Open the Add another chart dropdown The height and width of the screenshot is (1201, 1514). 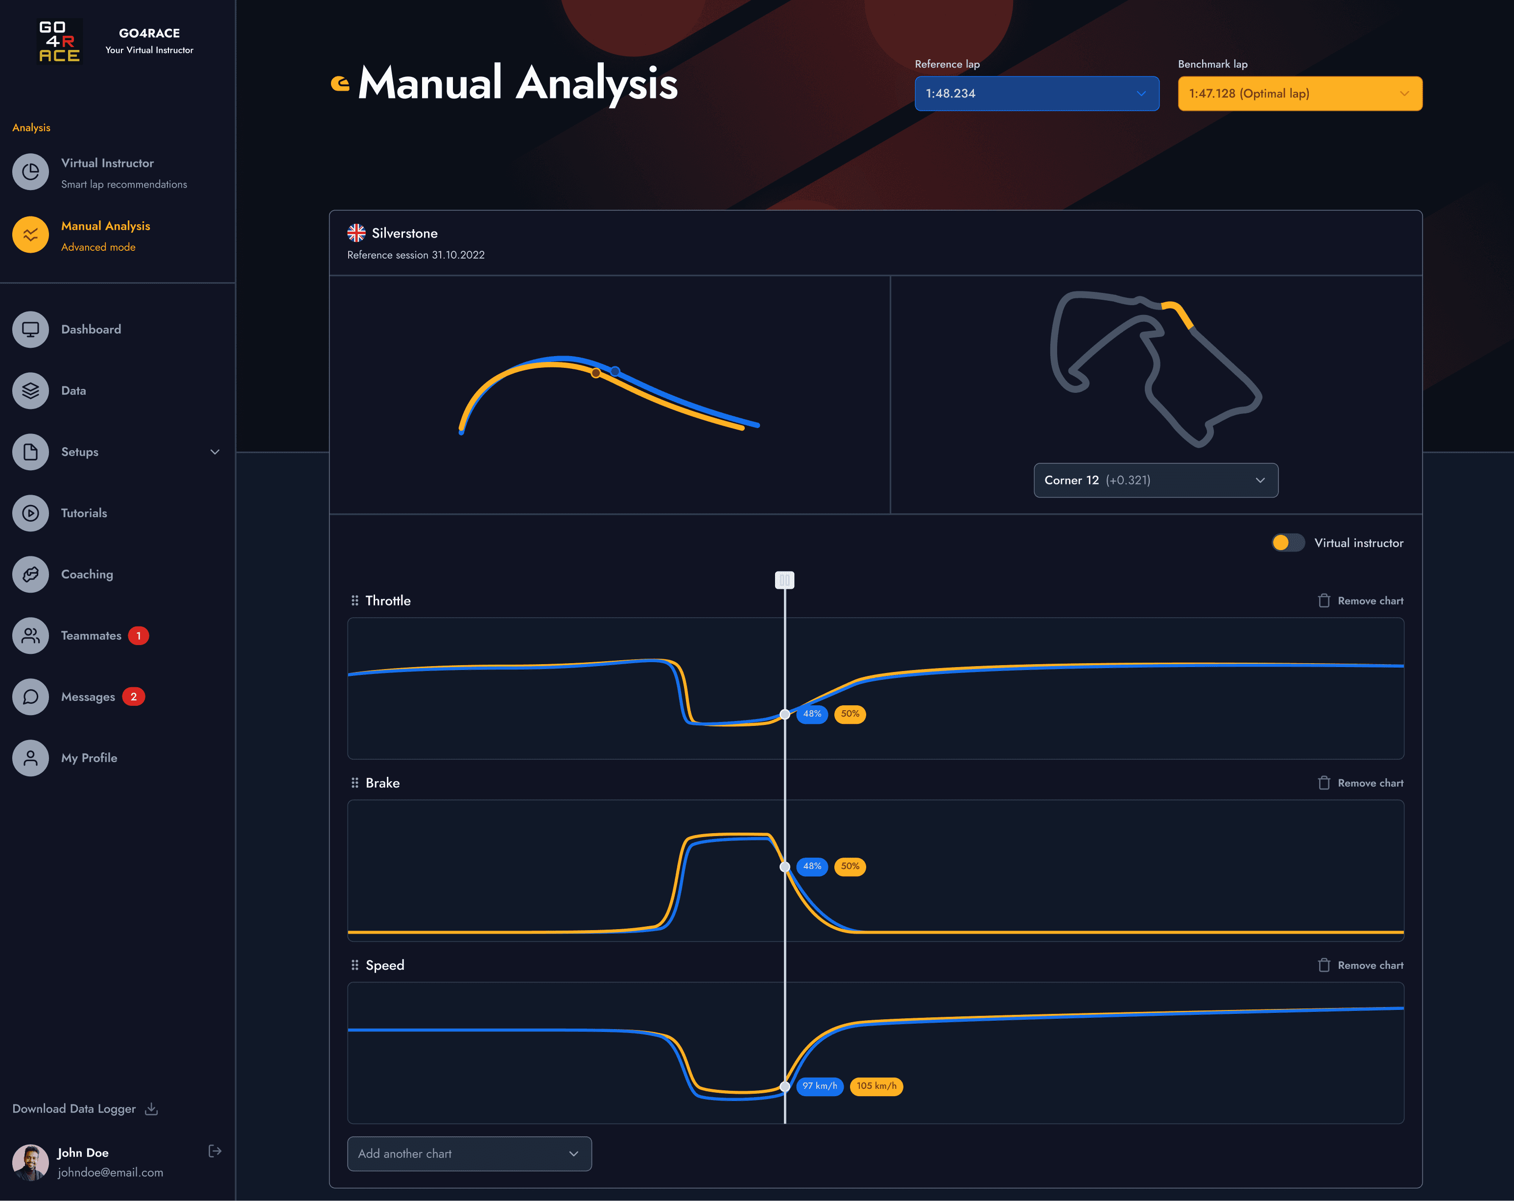click(469, 1154)
